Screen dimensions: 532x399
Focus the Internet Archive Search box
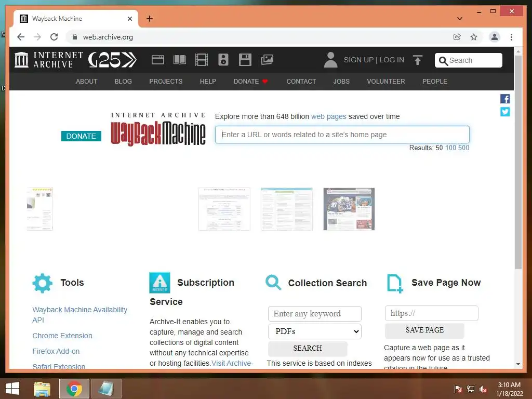click(468, 60)
